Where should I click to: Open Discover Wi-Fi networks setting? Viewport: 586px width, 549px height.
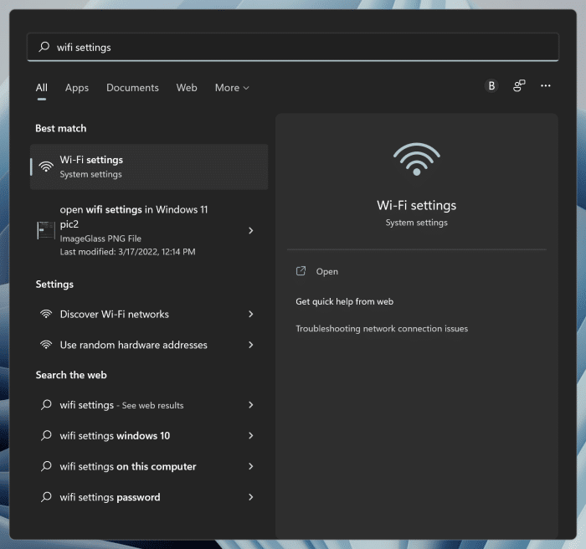(x=149, y=315)
